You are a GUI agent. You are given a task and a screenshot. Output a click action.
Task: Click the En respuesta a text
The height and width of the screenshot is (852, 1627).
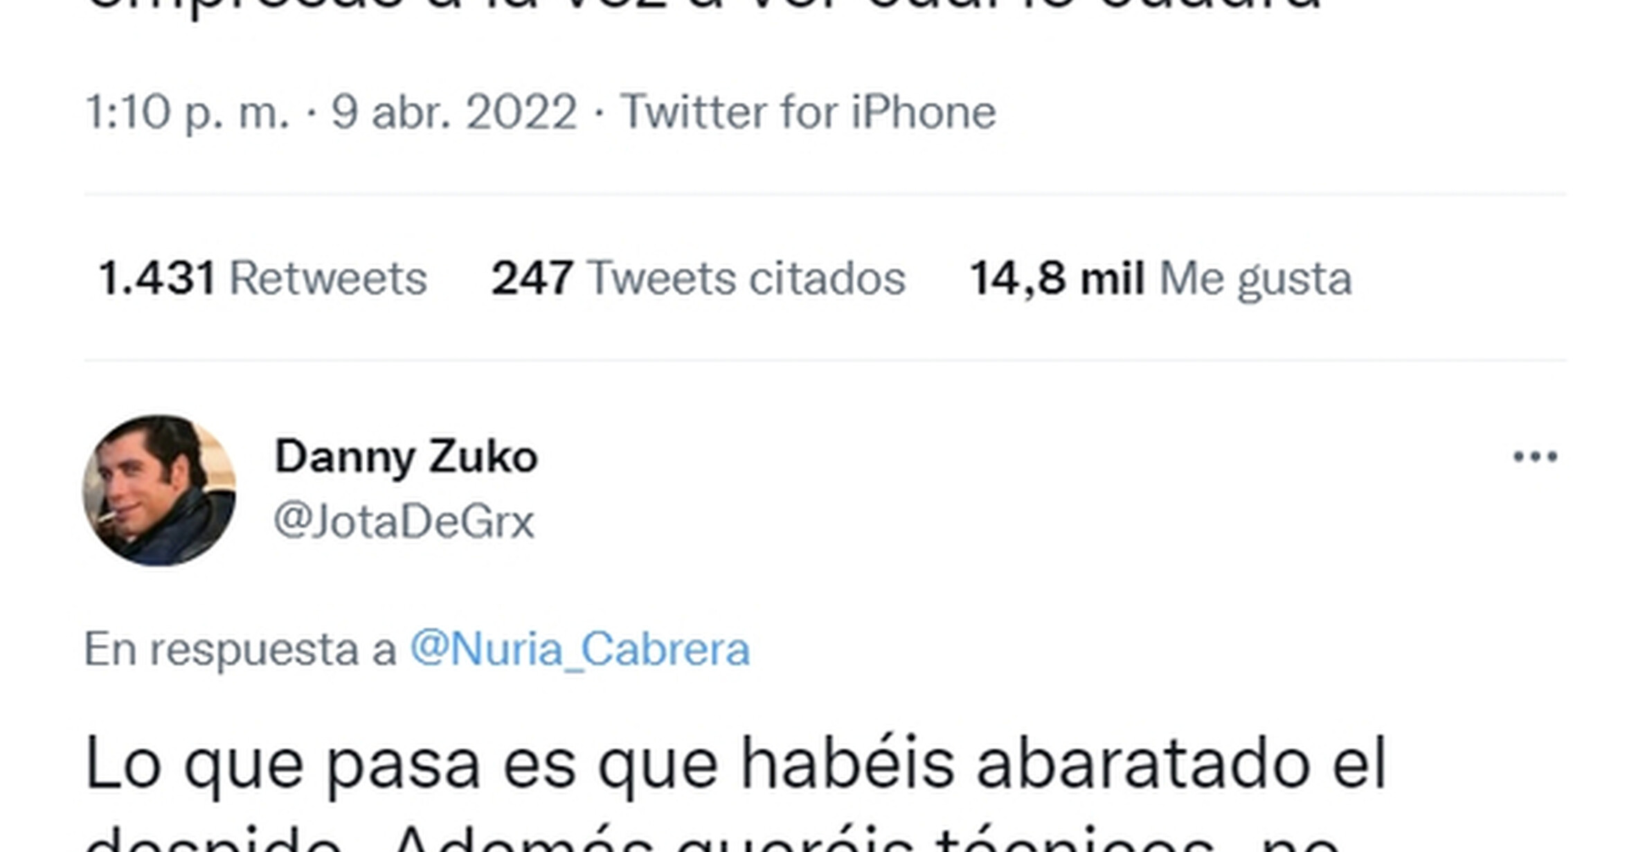(x=241, y=650)
